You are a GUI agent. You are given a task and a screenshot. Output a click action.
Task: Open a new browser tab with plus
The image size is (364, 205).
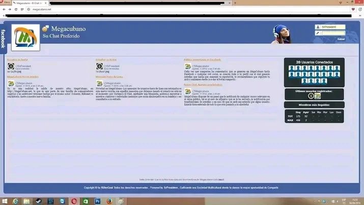point(235,3)
